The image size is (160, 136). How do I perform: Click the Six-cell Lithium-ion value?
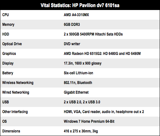pyautogui.click(x=78, y=73)
